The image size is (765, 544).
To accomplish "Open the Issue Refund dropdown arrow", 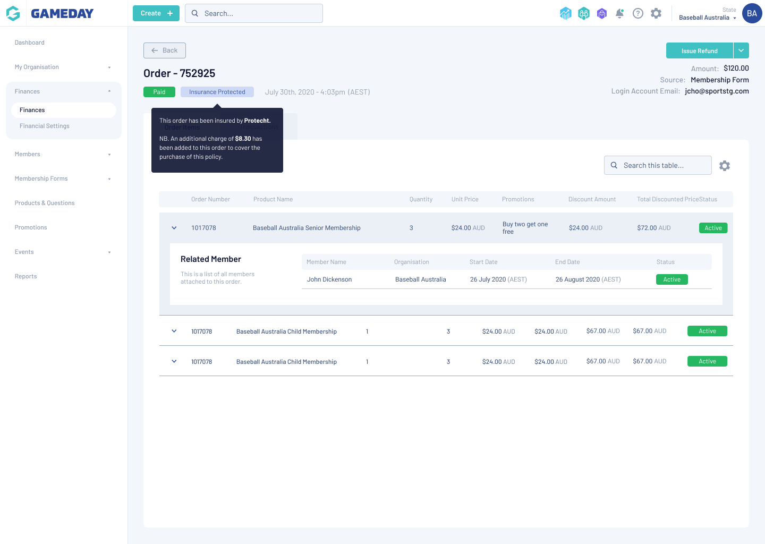I will pyautogui.click(x=741, y=50).
